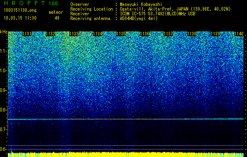Click the 1133 time marker
The image size is (247, 157).
[x=74, y=34]
